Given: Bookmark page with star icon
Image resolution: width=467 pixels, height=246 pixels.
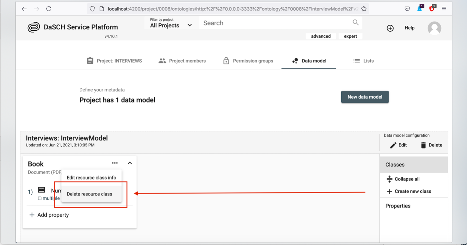Looking at the screenshot, I should point(364,9).
